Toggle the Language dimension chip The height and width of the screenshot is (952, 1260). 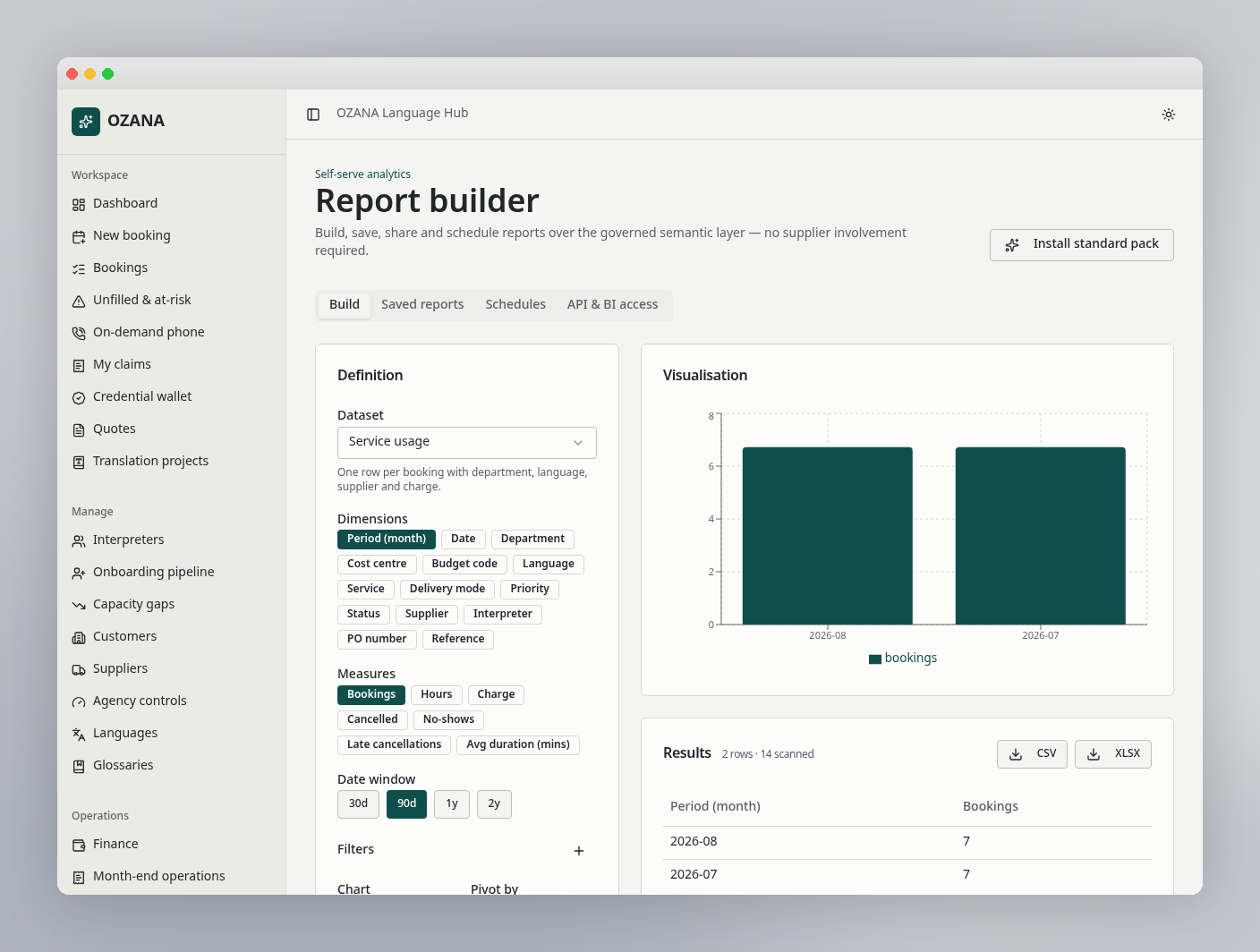tap(549, 564)
